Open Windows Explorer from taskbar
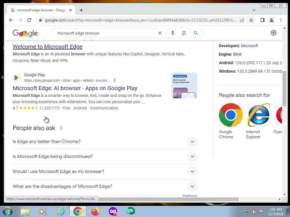 (x=25, y=211)
